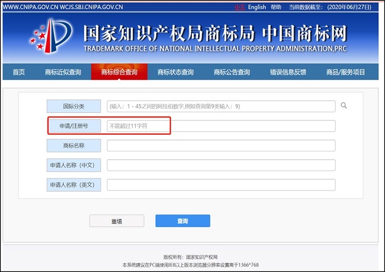Click the browser recommendation footer text mentioning 1366*768
Viewport: 385px width, 272px height.
190,265
